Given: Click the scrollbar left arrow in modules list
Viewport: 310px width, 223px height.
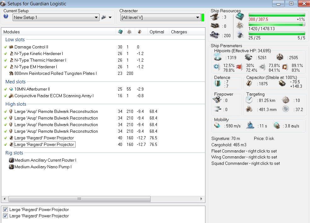Looking at the screenshot, I should 4,199.
